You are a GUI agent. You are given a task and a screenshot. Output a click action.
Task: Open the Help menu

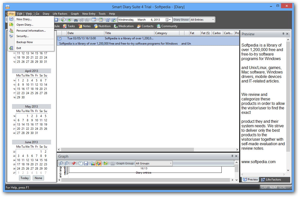112,14
